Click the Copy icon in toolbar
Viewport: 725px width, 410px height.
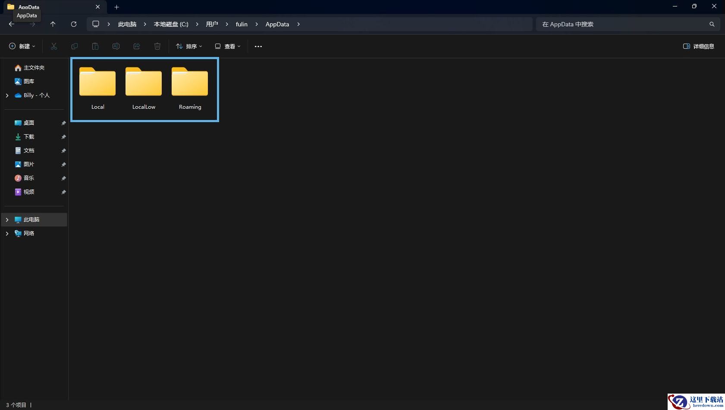coord(75,46)
